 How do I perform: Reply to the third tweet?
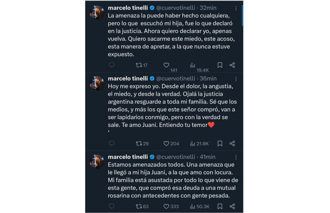(111, 206)
